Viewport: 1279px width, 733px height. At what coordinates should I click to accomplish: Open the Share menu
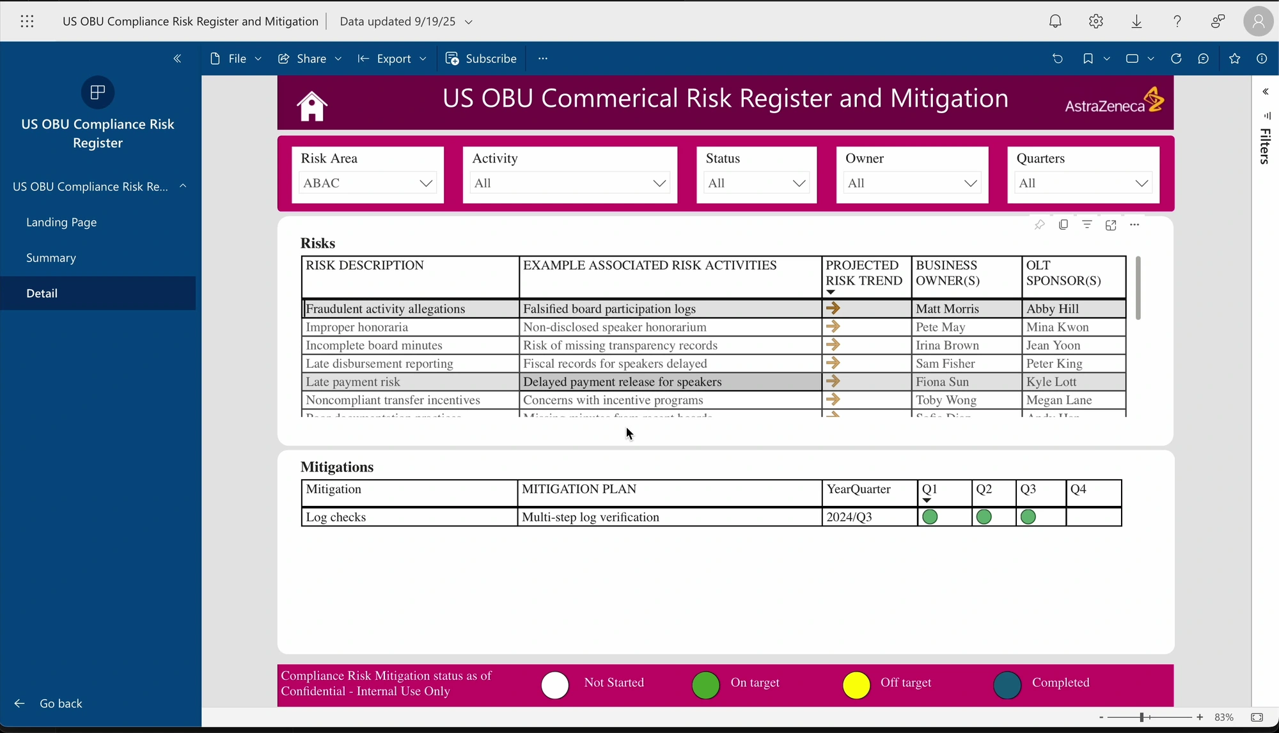pyautogui.click(x=310, y=58)
